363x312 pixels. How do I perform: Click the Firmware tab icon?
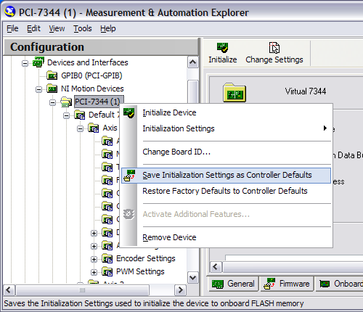tap(269, 284)
